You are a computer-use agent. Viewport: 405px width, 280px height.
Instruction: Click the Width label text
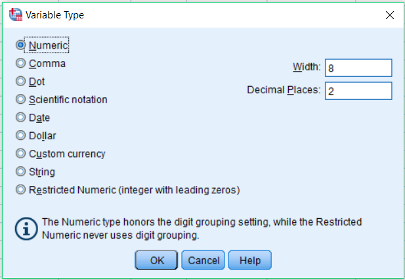coord(307,67)
